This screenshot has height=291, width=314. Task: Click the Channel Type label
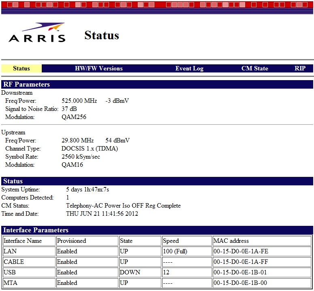tap(23, 149)
